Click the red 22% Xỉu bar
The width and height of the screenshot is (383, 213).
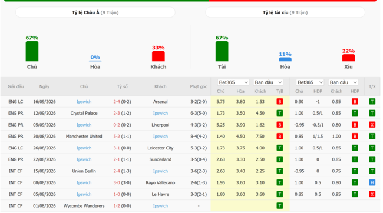348,58
